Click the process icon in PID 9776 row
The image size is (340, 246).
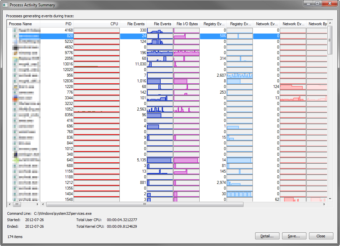(15, 53)
